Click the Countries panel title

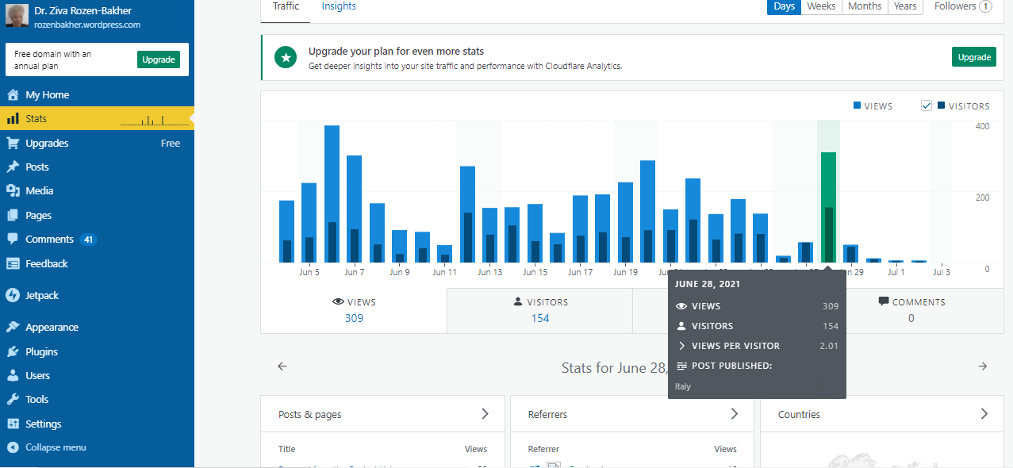799,414
